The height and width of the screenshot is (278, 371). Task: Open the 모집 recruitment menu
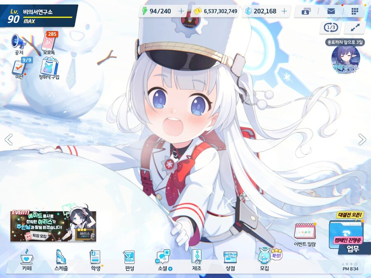pyautogui.click(x=265, y=260)
